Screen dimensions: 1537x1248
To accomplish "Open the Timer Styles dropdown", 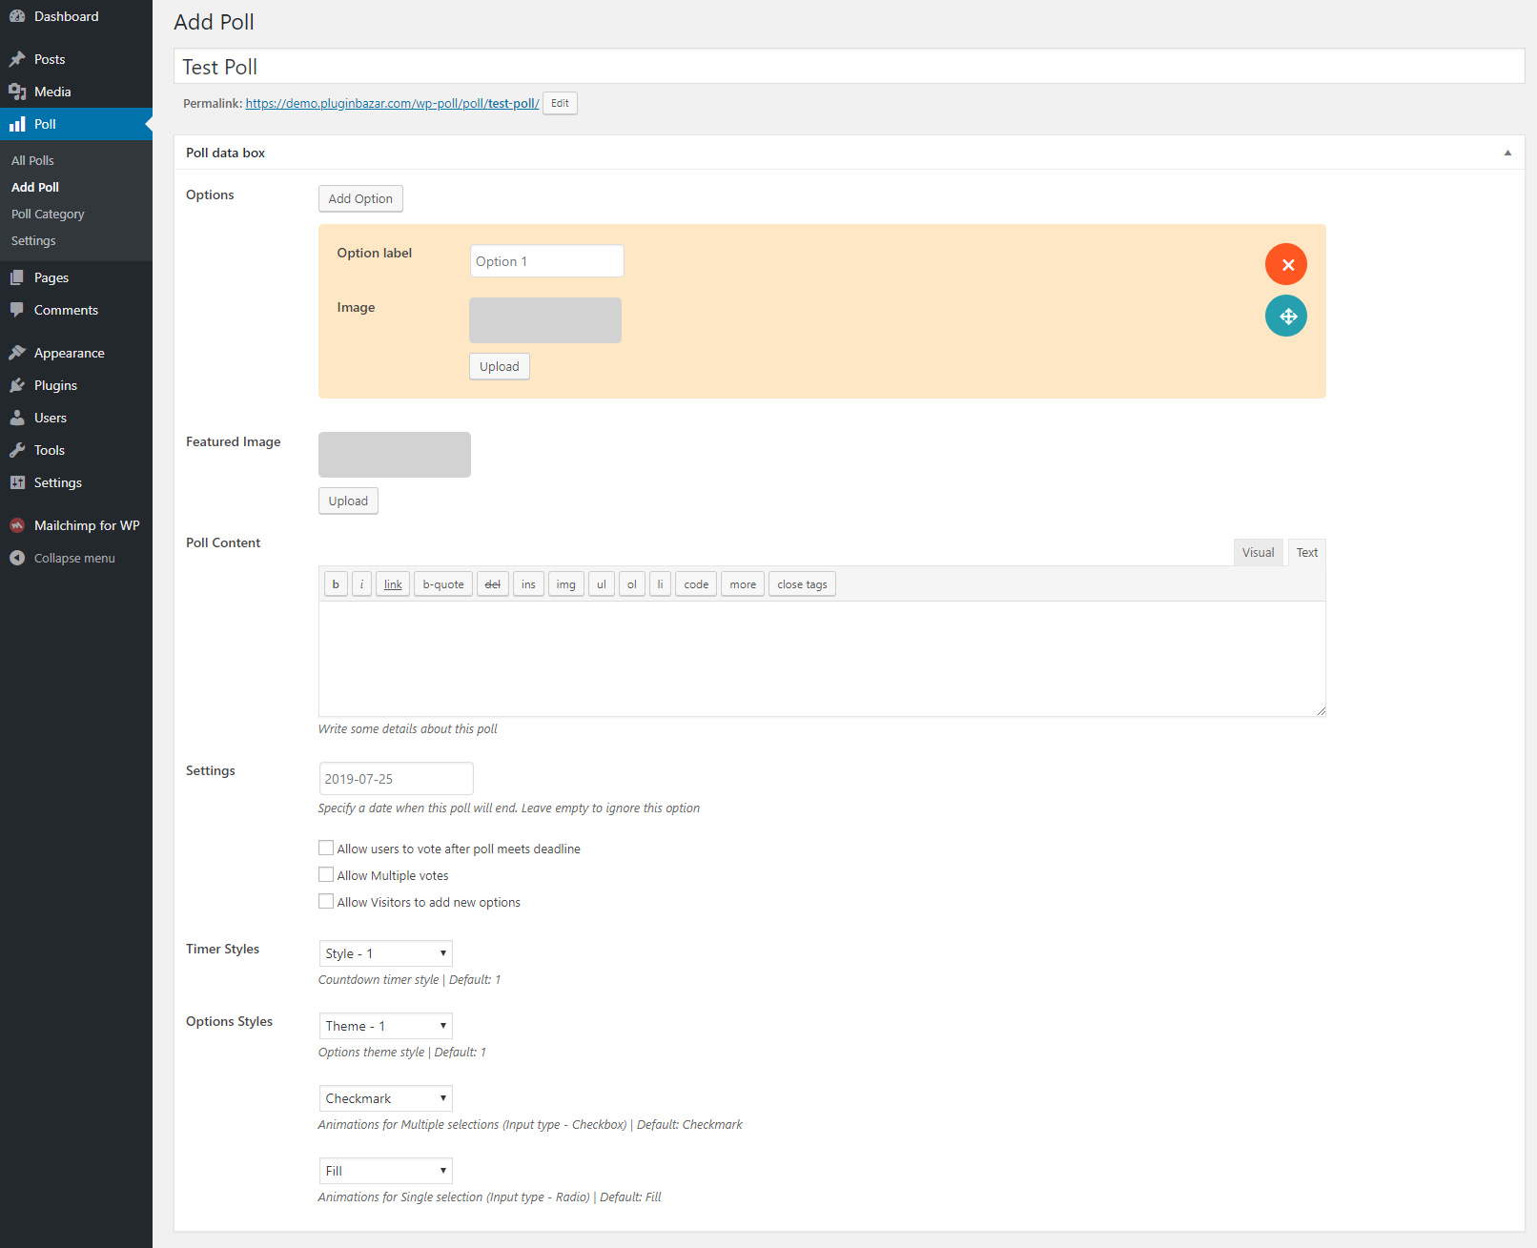I will [x=385, y=953].
